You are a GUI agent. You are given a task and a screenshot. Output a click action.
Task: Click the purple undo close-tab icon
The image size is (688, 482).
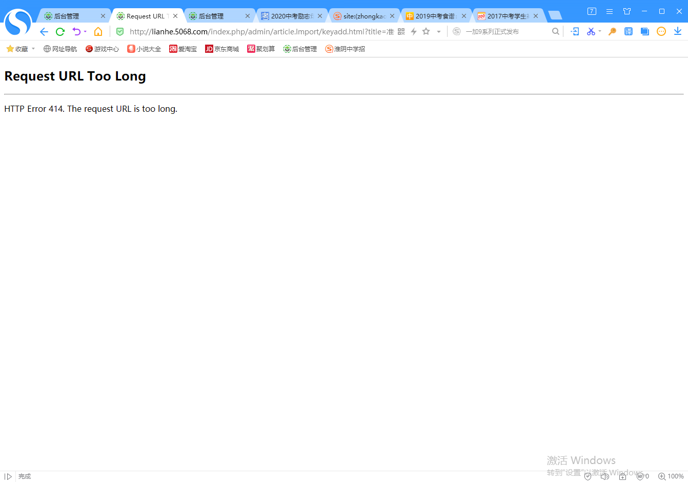coord(76,32)
